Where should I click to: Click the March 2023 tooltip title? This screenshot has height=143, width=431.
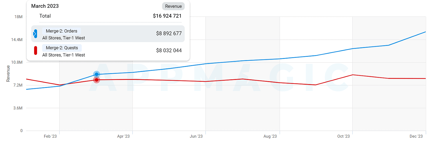point(45,6)
